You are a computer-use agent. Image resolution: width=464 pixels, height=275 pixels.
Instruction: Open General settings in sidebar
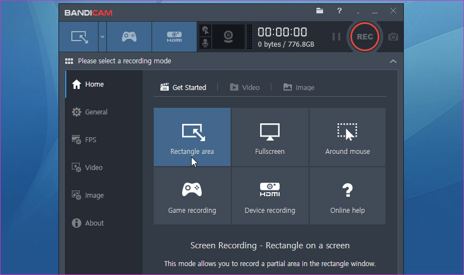pyautogui.click(x=104, y=112)
